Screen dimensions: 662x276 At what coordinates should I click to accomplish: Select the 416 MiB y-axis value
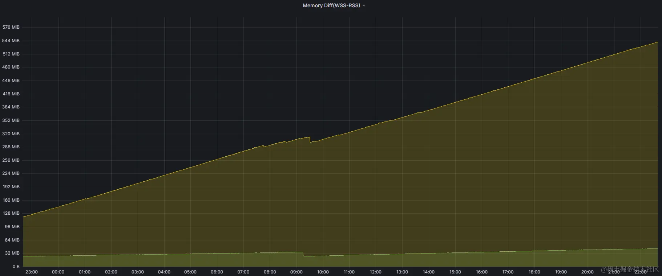[11, 94]
